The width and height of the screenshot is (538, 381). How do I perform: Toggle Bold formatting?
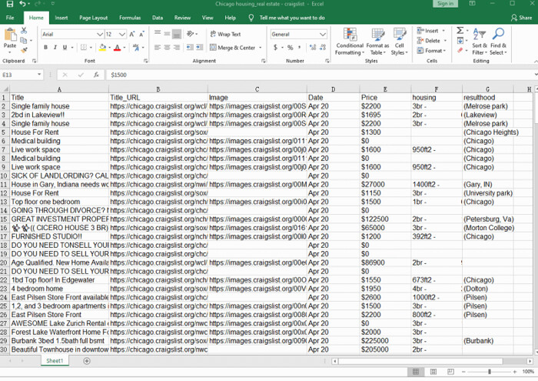45,48
